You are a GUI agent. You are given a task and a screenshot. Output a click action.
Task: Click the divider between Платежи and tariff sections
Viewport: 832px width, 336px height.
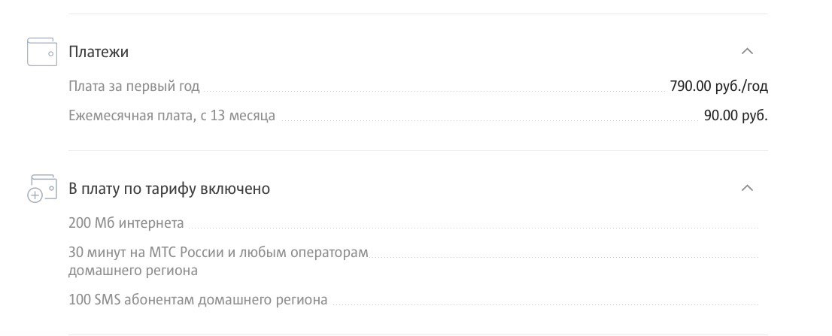tap(418, 150)
